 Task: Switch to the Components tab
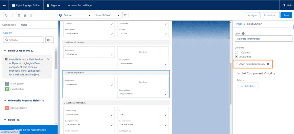(9, 24)
